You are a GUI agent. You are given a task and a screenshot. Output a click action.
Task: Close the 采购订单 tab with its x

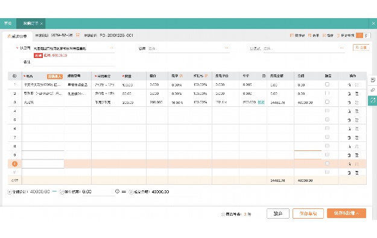point(42,24)
